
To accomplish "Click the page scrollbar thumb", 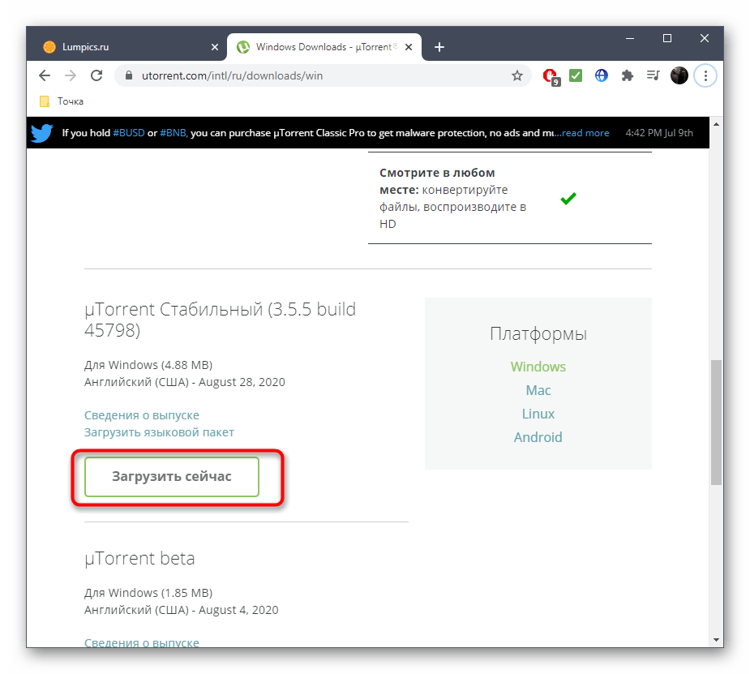I will pyautogui.click(x=716, y=423).
